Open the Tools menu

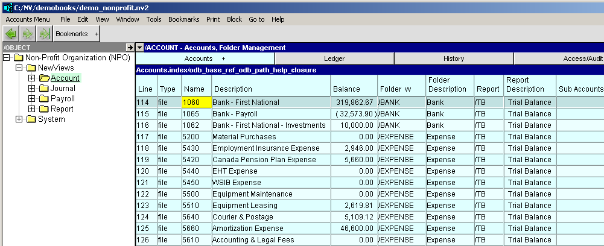pos(154,19)
